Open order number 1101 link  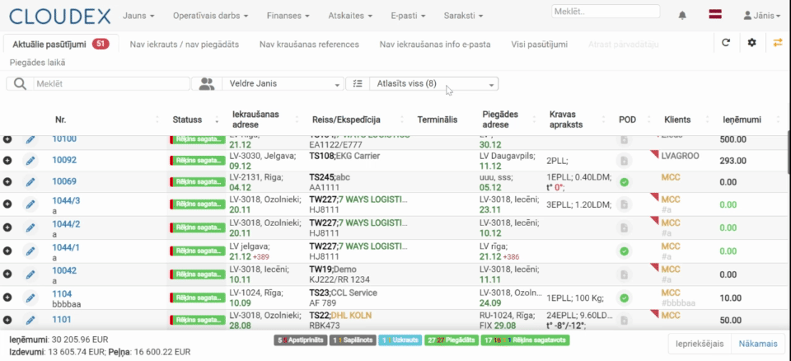[62, 320]
